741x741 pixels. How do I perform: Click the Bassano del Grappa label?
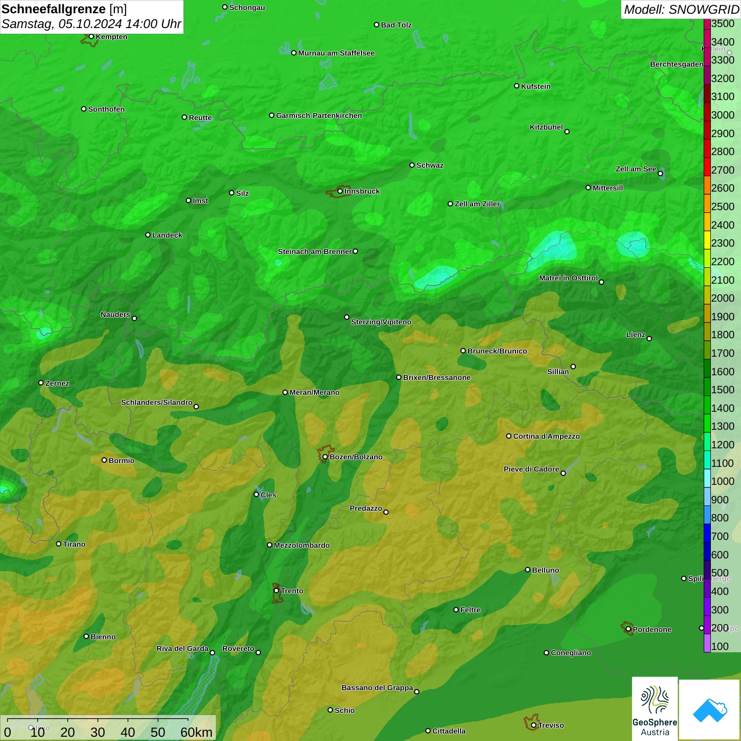click(x=377, y=688)
